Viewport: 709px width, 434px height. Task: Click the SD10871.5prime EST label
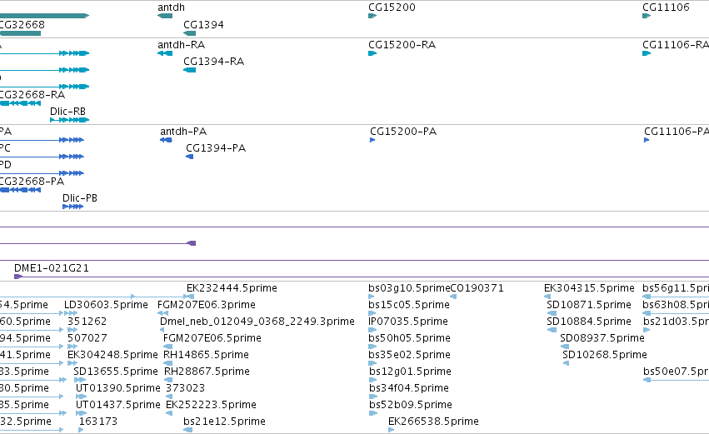pyautogui.click(x=589, y=305)
